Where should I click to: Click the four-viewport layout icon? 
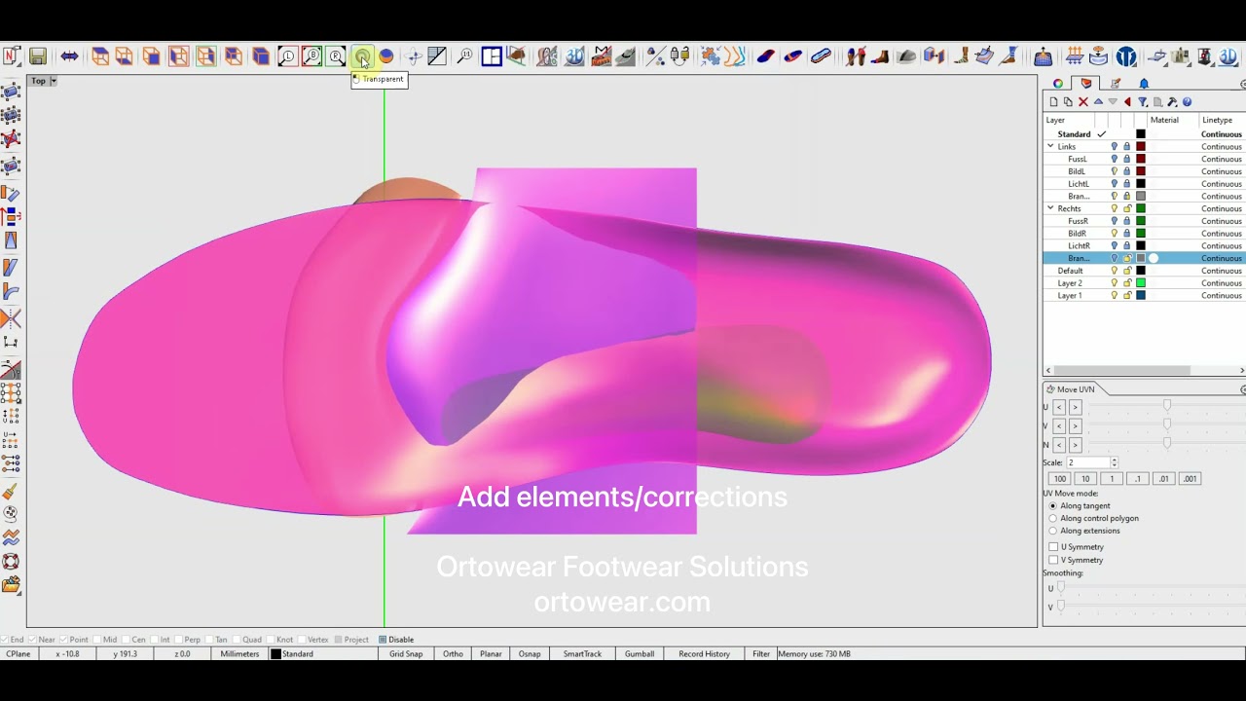click(x=492, y=56)
